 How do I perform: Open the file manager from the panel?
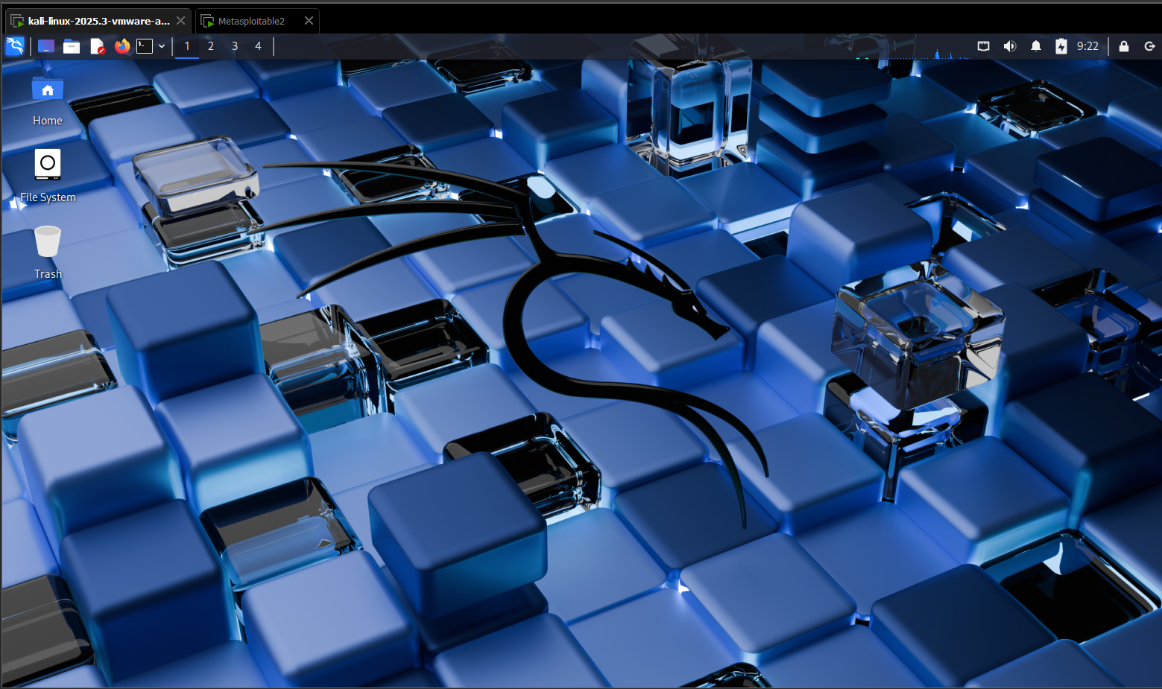click(72, 46)
